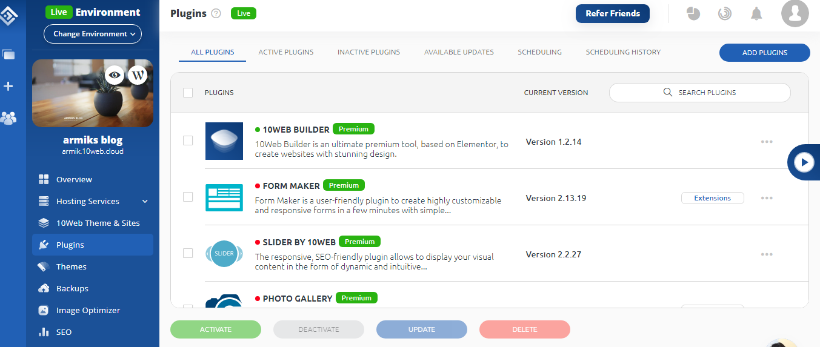Image resolution: width=820 pixels, height=347 pixels.
Task: Open the Form Maker three-dot menu
Action: 767,198
